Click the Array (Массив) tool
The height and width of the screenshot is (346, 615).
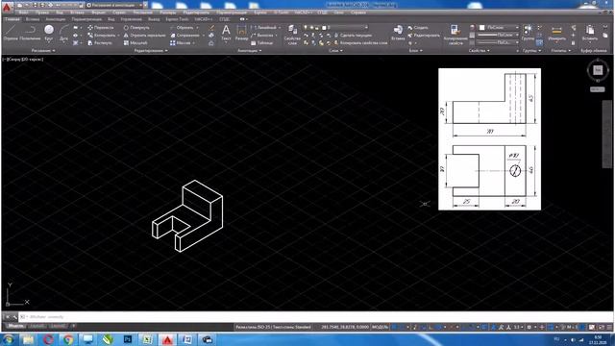[180, 42]
